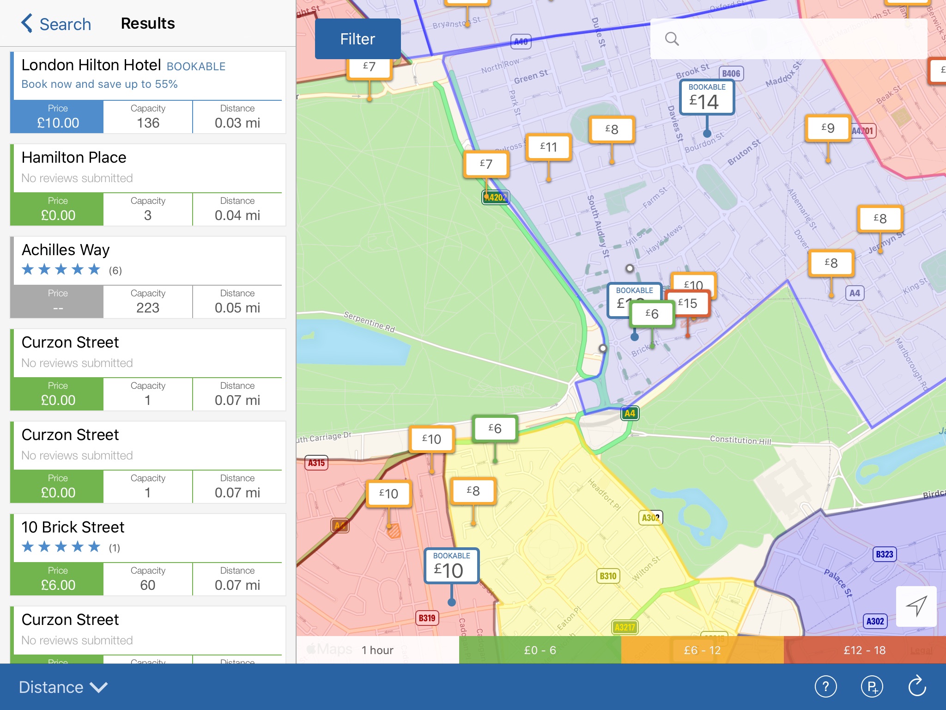Click the magnifier icon in map search
Screen dimensions: 946x710
coord(672,39)
